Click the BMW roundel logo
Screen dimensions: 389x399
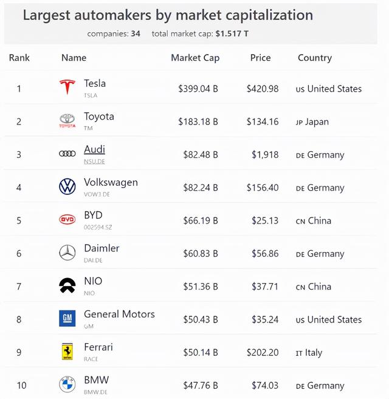[x=67, y=384]
